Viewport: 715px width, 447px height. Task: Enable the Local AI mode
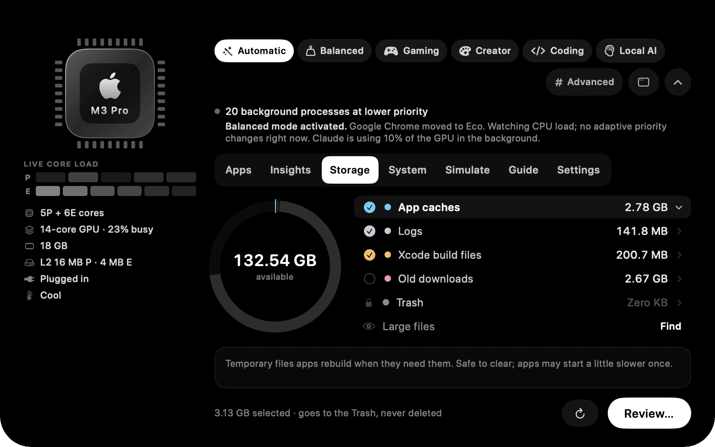[630, 51]
